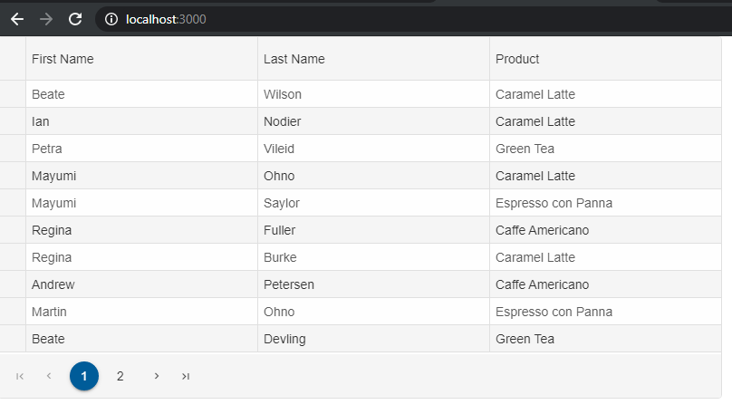Expand the row for Beate Wilson
This screenshot has height=414, width=732.
[13, 94]
